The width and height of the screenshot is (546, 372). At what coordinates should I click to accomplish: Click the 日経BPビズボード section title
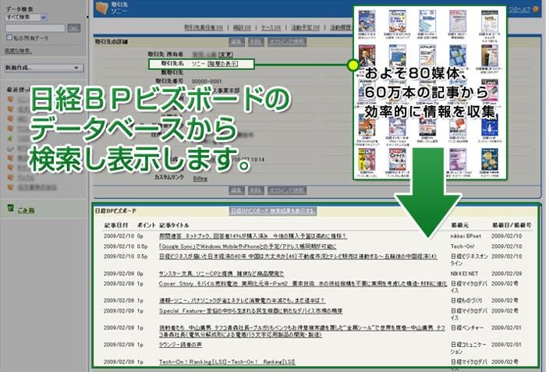(115, 211)
